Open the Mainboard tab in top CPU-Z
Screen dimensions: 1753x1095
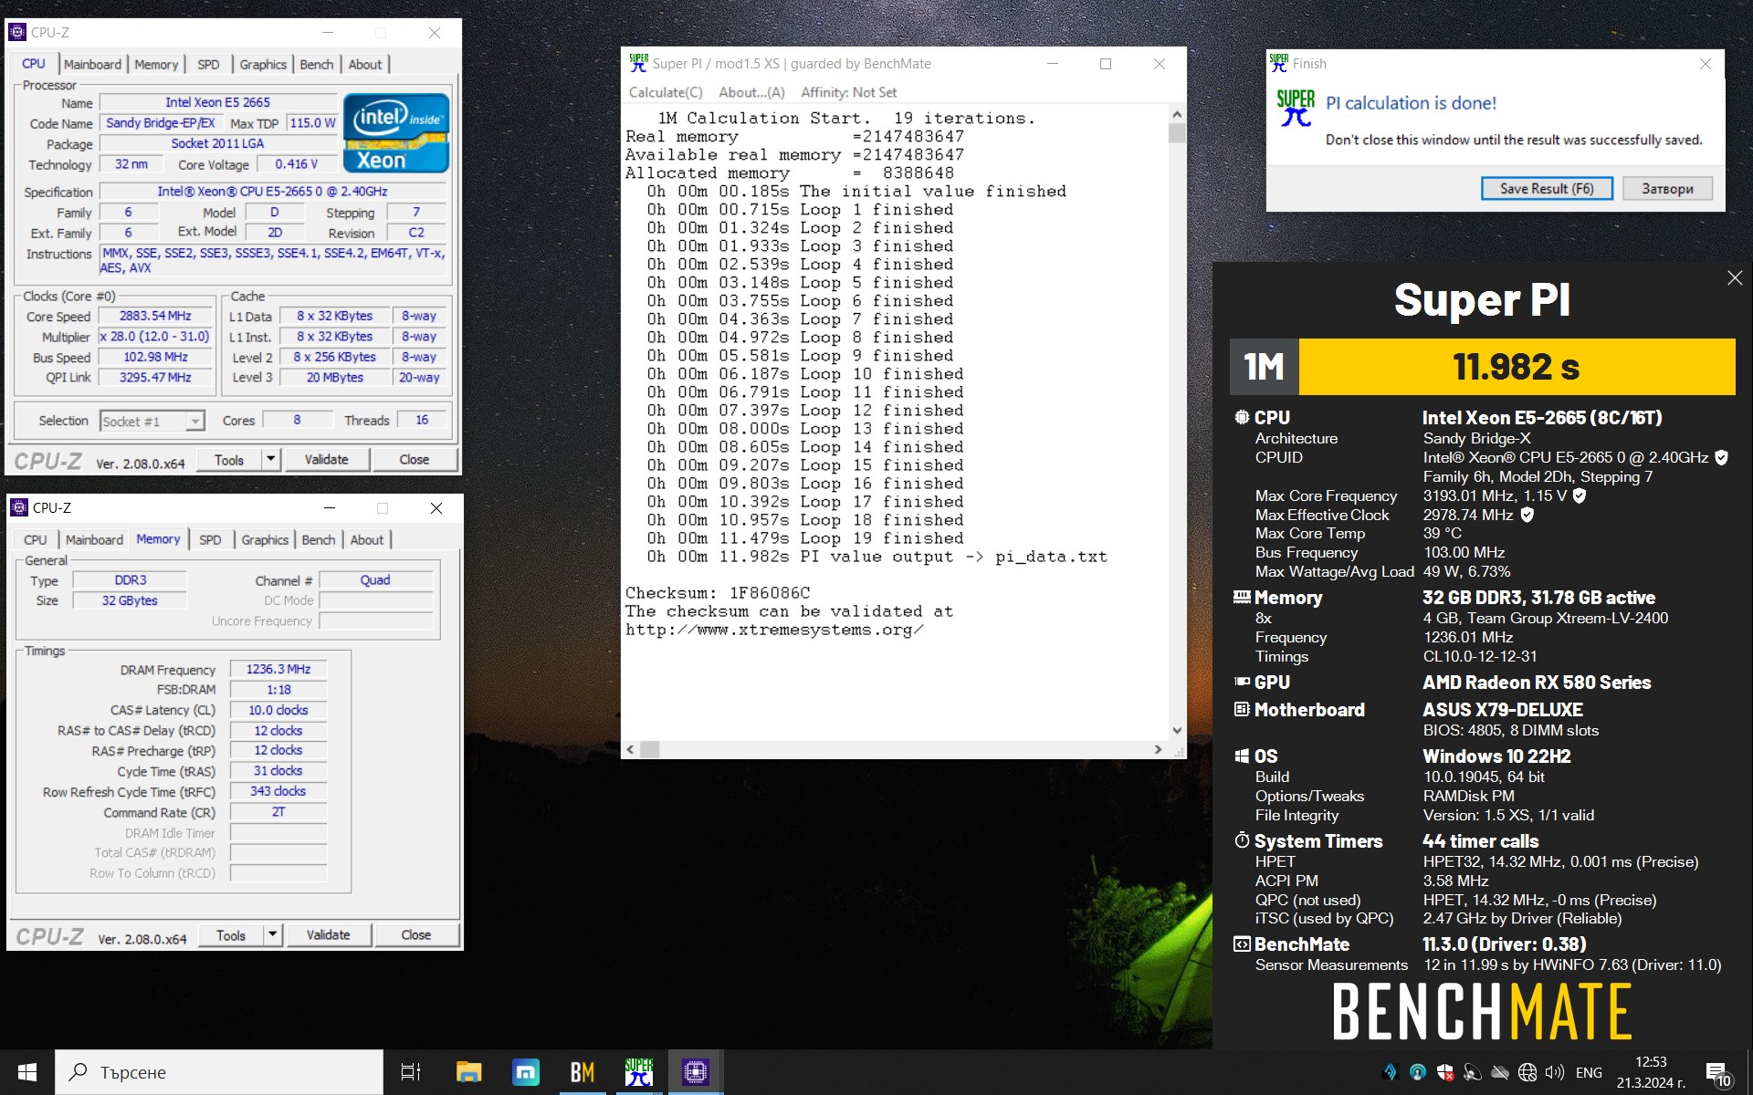(x=92, y=65)
